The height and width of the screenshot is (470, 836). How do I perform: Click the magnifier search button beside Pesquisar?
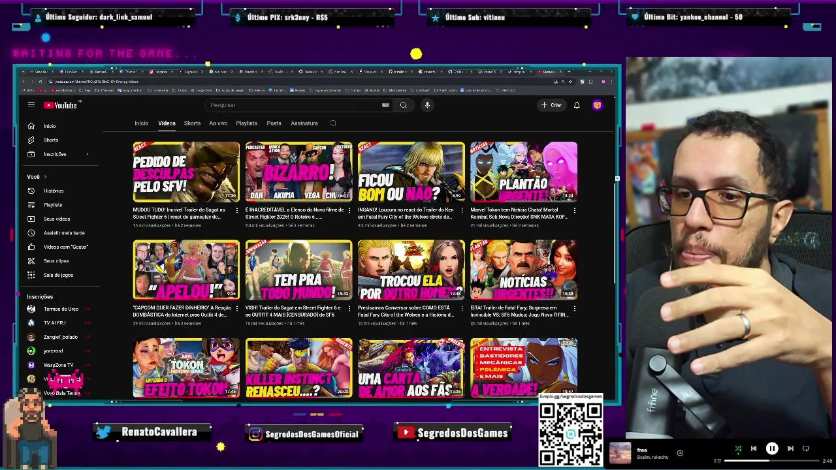pos(404,105)
